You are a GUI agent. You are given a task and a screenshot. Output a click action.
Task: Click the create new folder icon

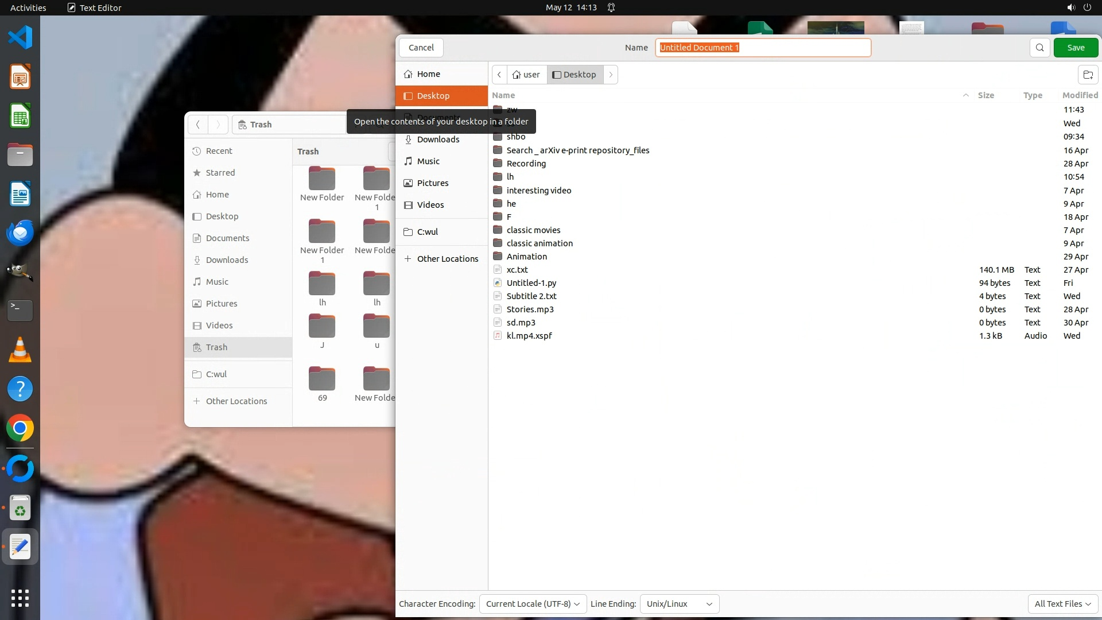coord(1088,75)
